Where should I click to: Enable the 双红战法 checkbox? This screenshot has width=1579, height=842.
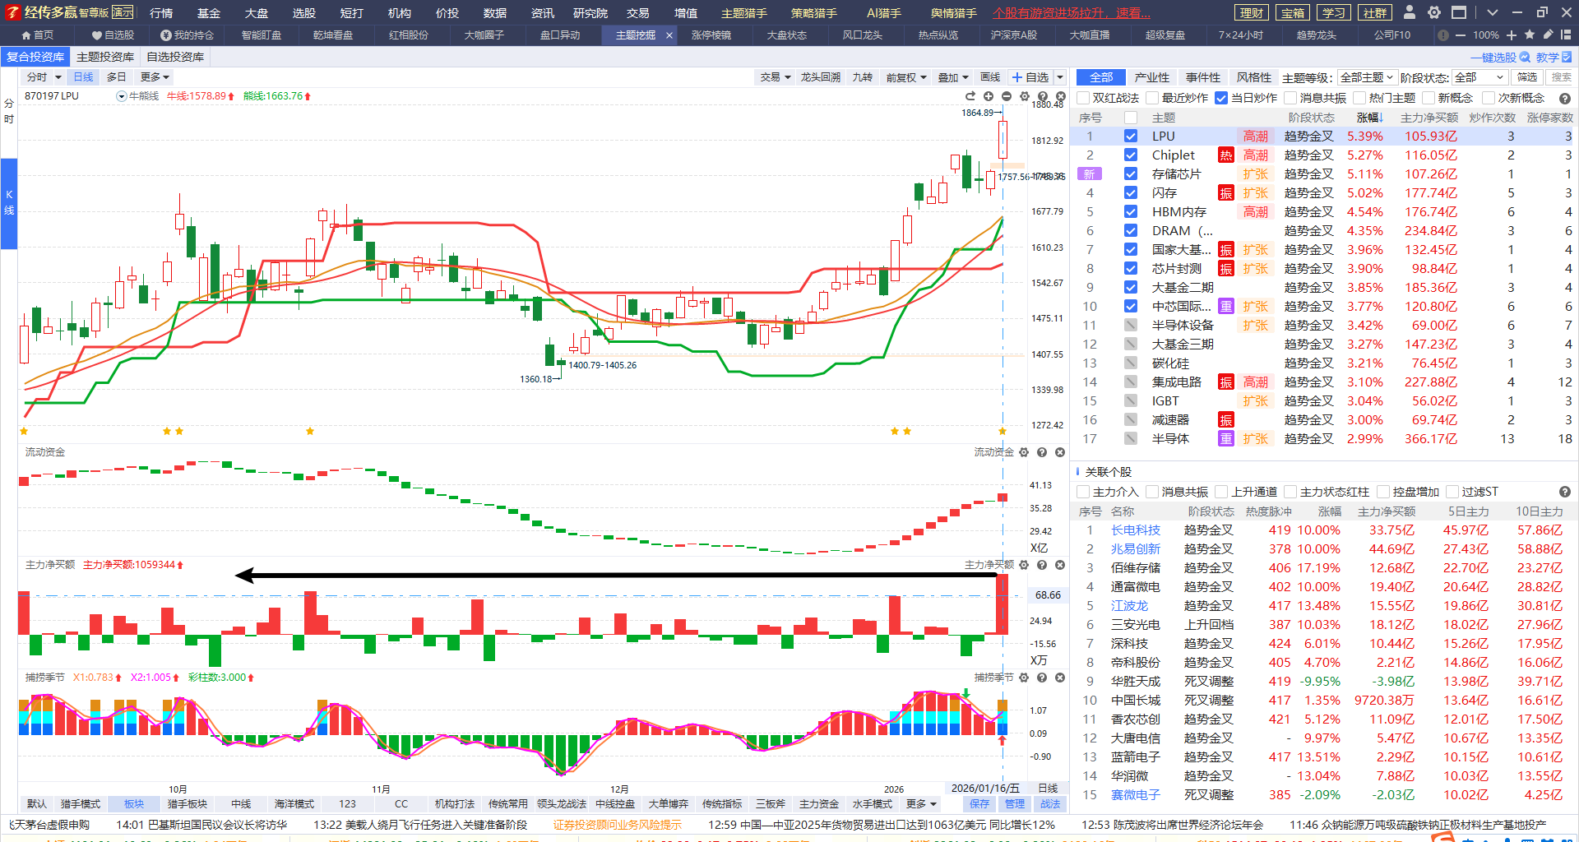pyautogui.click(x=1083, y=98)
